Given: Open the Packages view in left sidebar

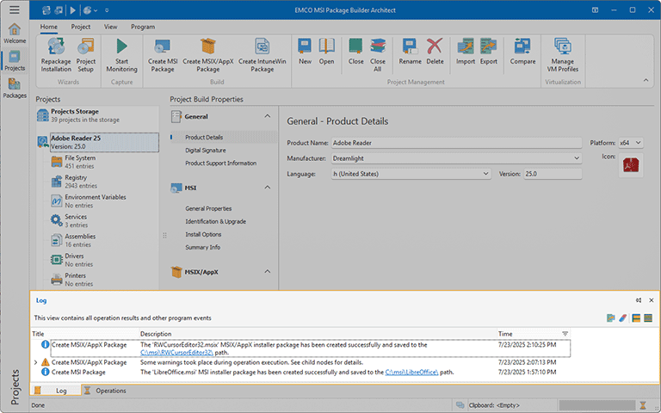Looking at the screenshot, I should (x=14, y=88).
